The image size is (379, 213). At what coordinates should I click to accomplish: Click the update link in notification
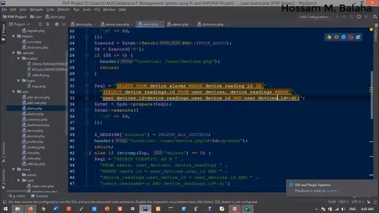coord(332,191)
